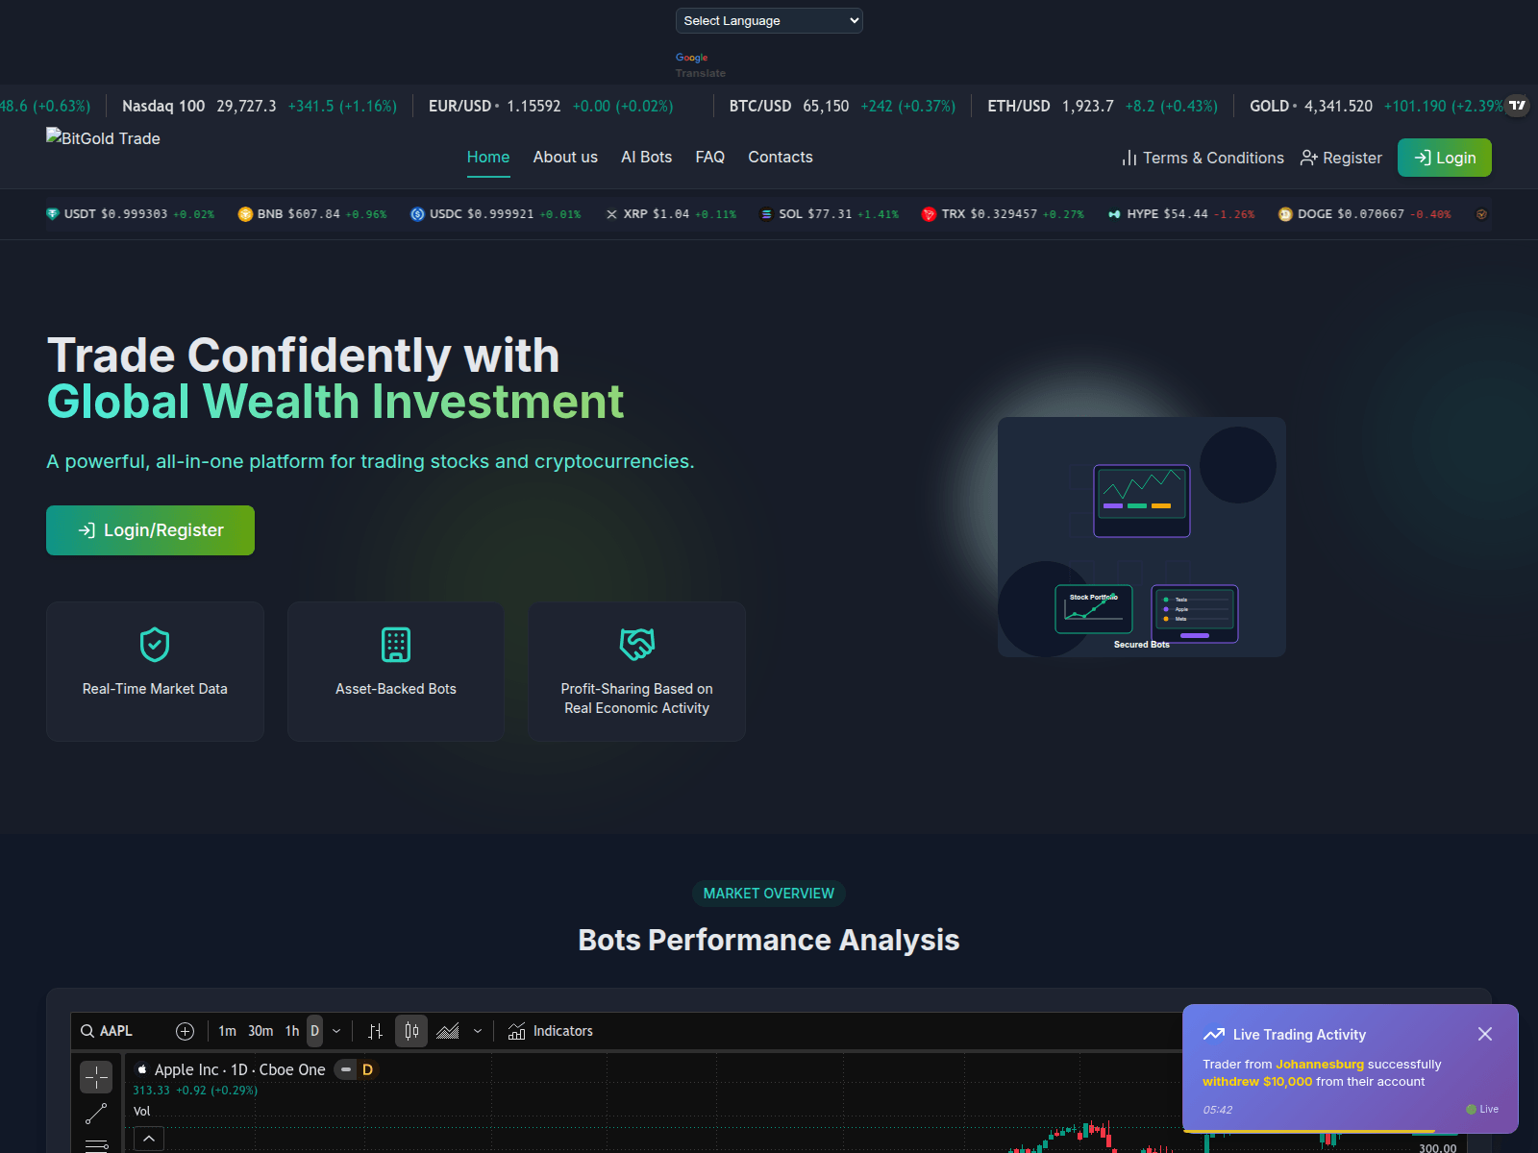Select the 30m timeframe
This screenshot has width=1538, height=1153.
[260, 1031]
